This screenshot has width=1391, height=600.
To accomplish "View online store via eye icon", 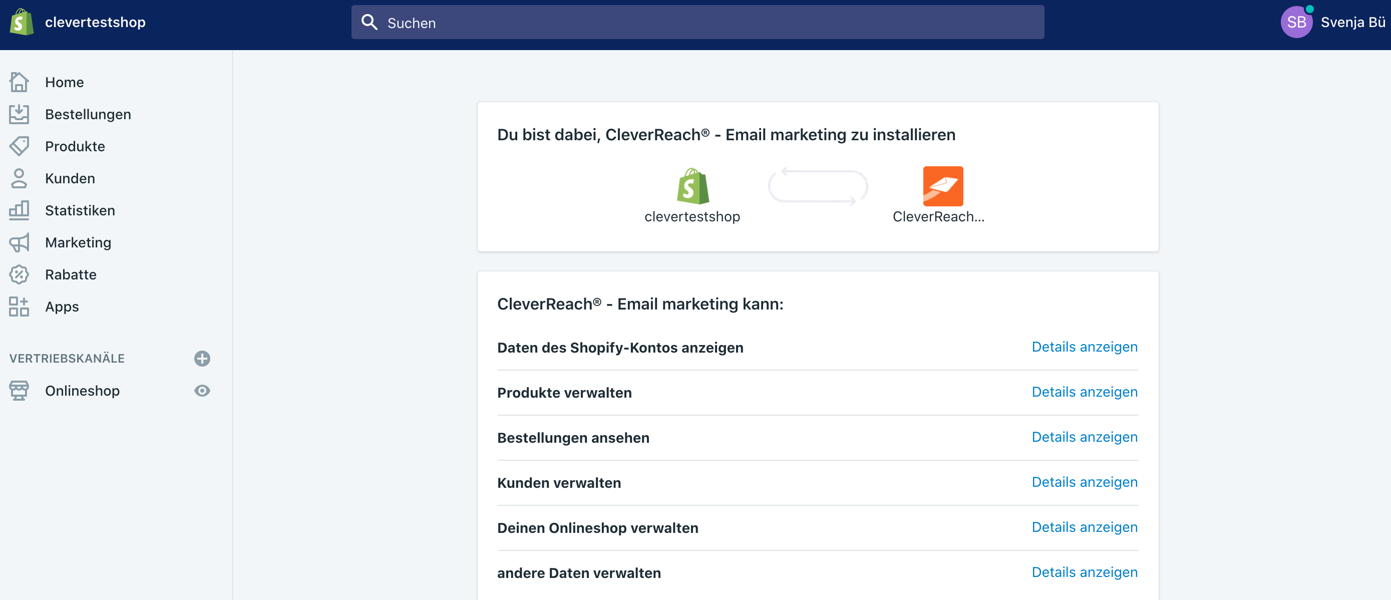I will pyautogui.click(x=202, y=391).
